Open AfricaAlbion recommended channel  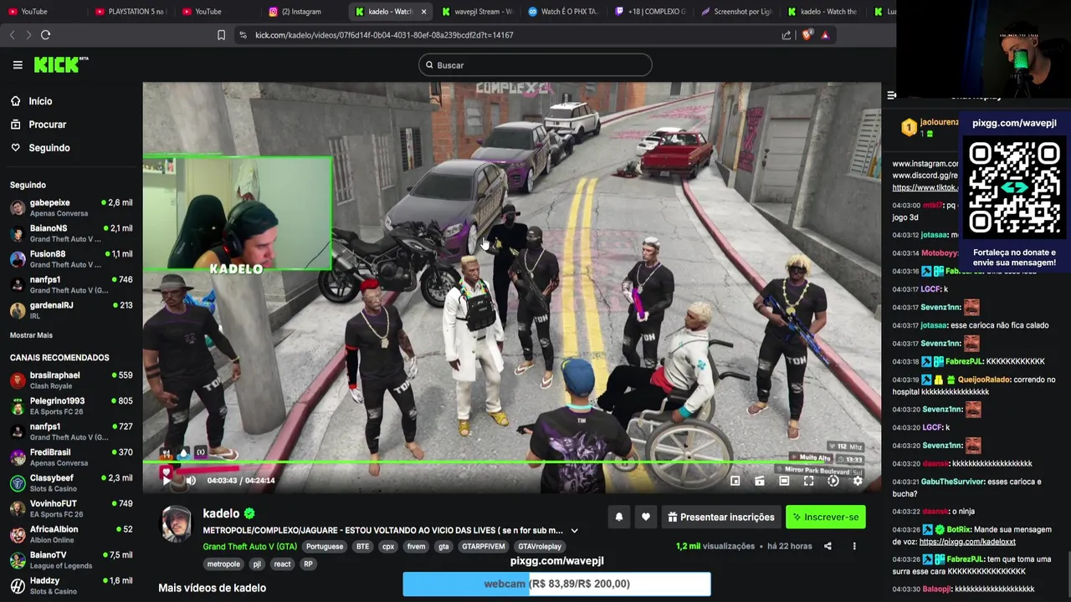70,534
